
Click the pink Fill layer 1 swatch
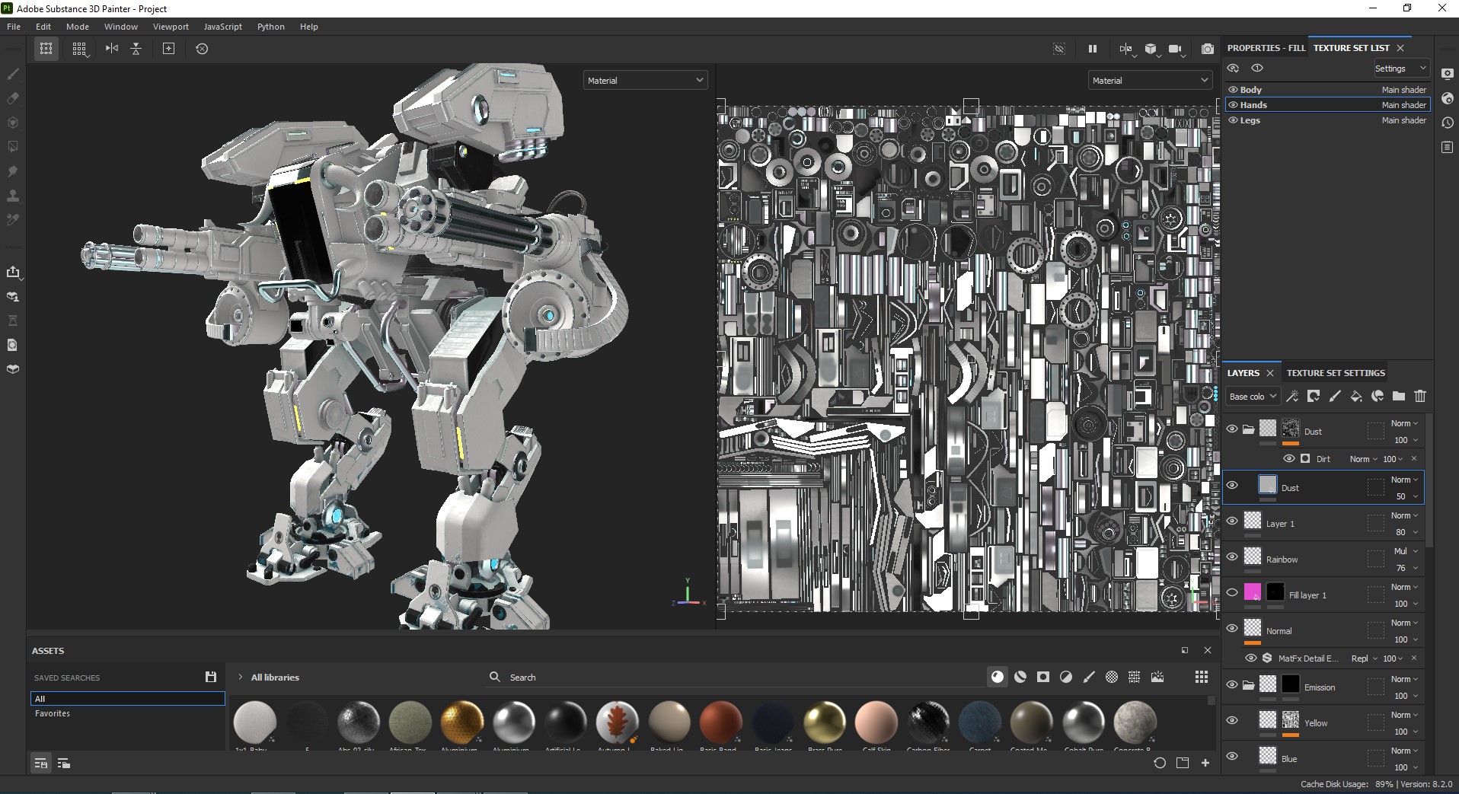(x=1252, y=592)
